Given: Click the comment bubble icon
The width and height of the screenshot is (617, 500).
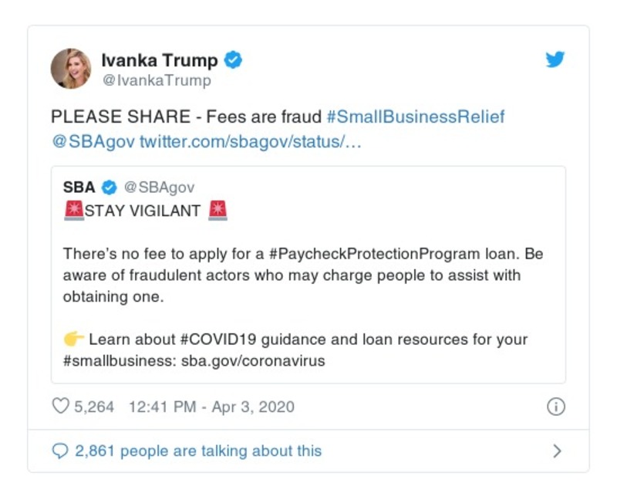Looking at the screenshot, I should pos(62,450).
